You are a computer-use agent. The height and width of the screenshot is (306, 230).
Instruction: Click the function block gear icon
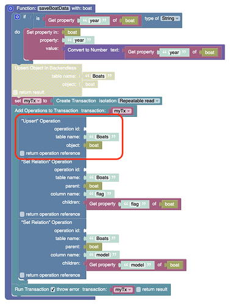coord(10,9)
